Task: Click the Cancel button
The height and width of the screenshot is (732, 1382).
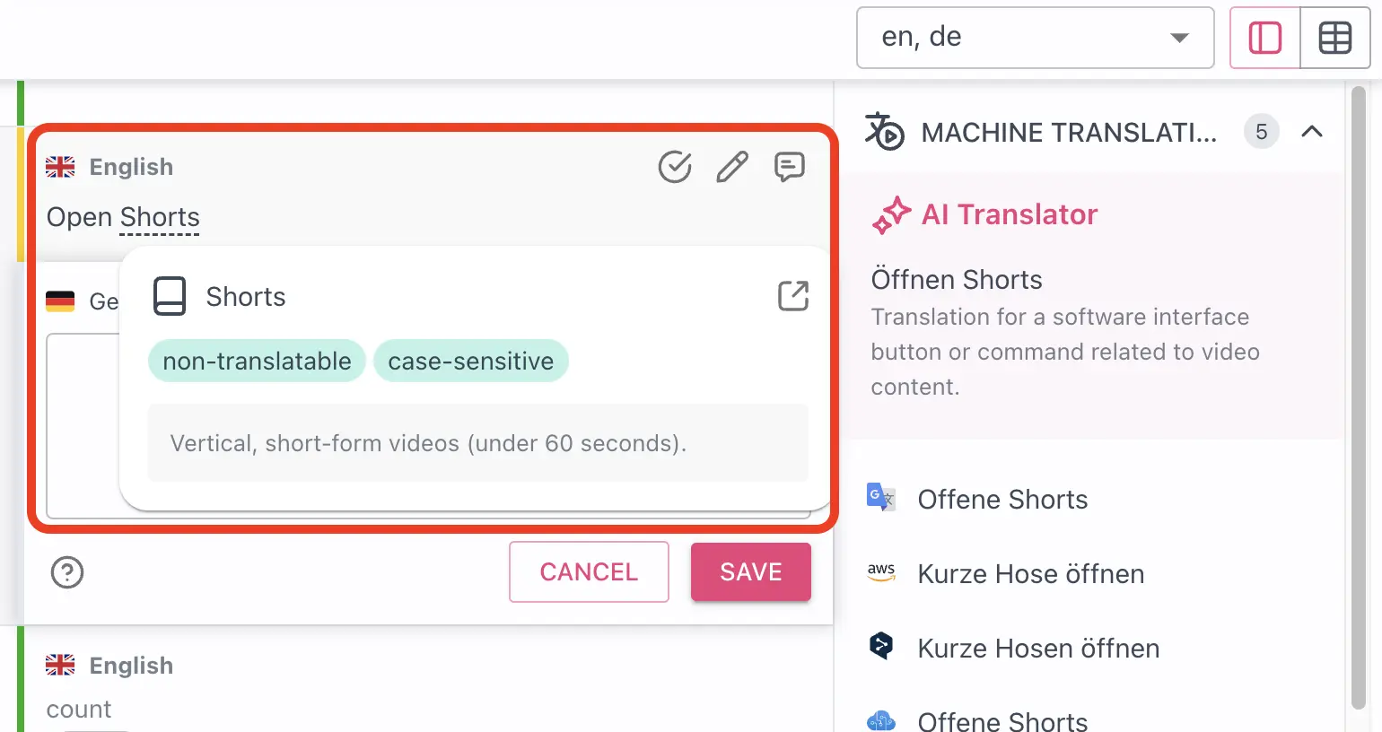Action: [x=589, y=572]
